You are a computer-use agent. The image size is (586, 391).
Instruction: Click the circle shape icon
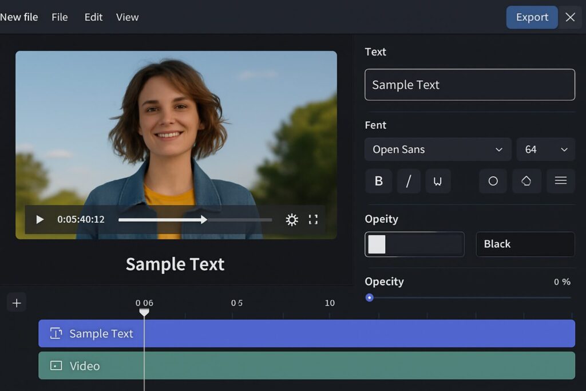[x=493, y=181]
